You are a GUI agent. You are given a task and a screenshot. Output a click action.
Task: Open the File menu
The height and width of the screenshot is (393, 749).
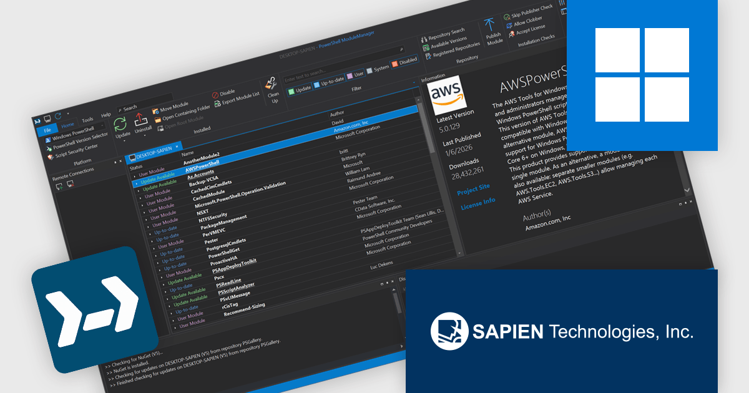(x=47, y=130)
